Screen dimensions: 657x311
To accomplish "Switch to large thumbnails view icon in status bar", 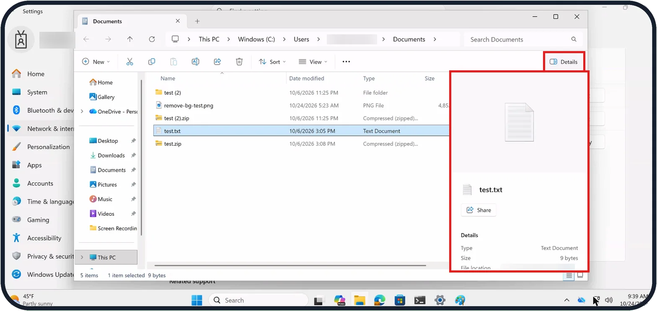I will point(580,275).
